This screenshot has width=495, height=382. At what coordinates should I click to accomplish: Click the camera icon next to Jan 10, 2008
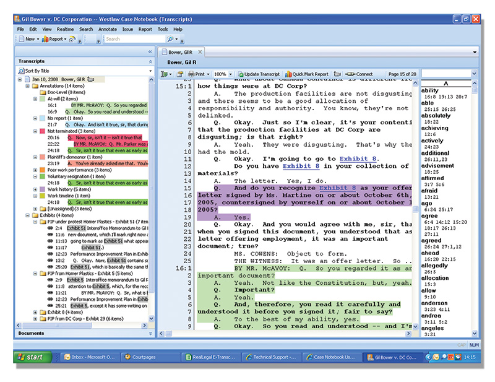(91, 79)
